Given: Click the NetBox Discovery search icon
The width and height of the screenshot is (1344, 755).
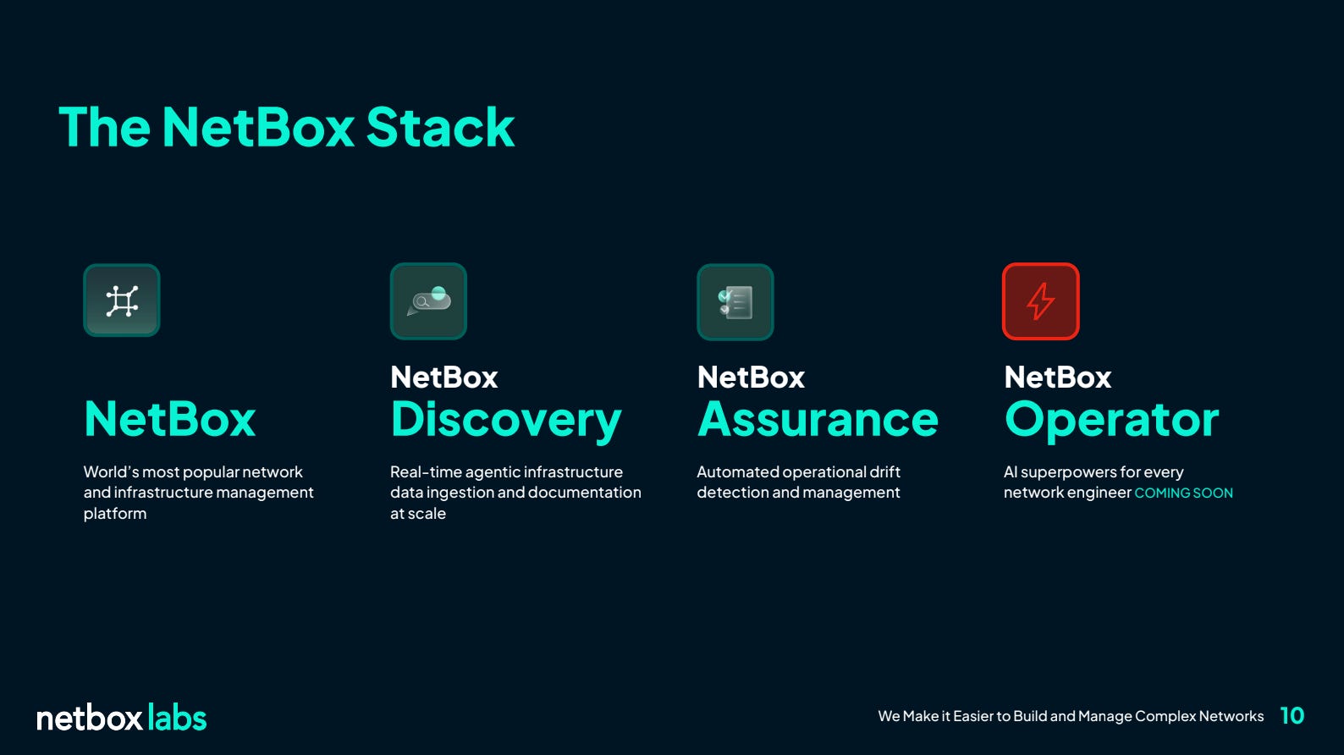Looking at the screenshot, I should 428,301.
